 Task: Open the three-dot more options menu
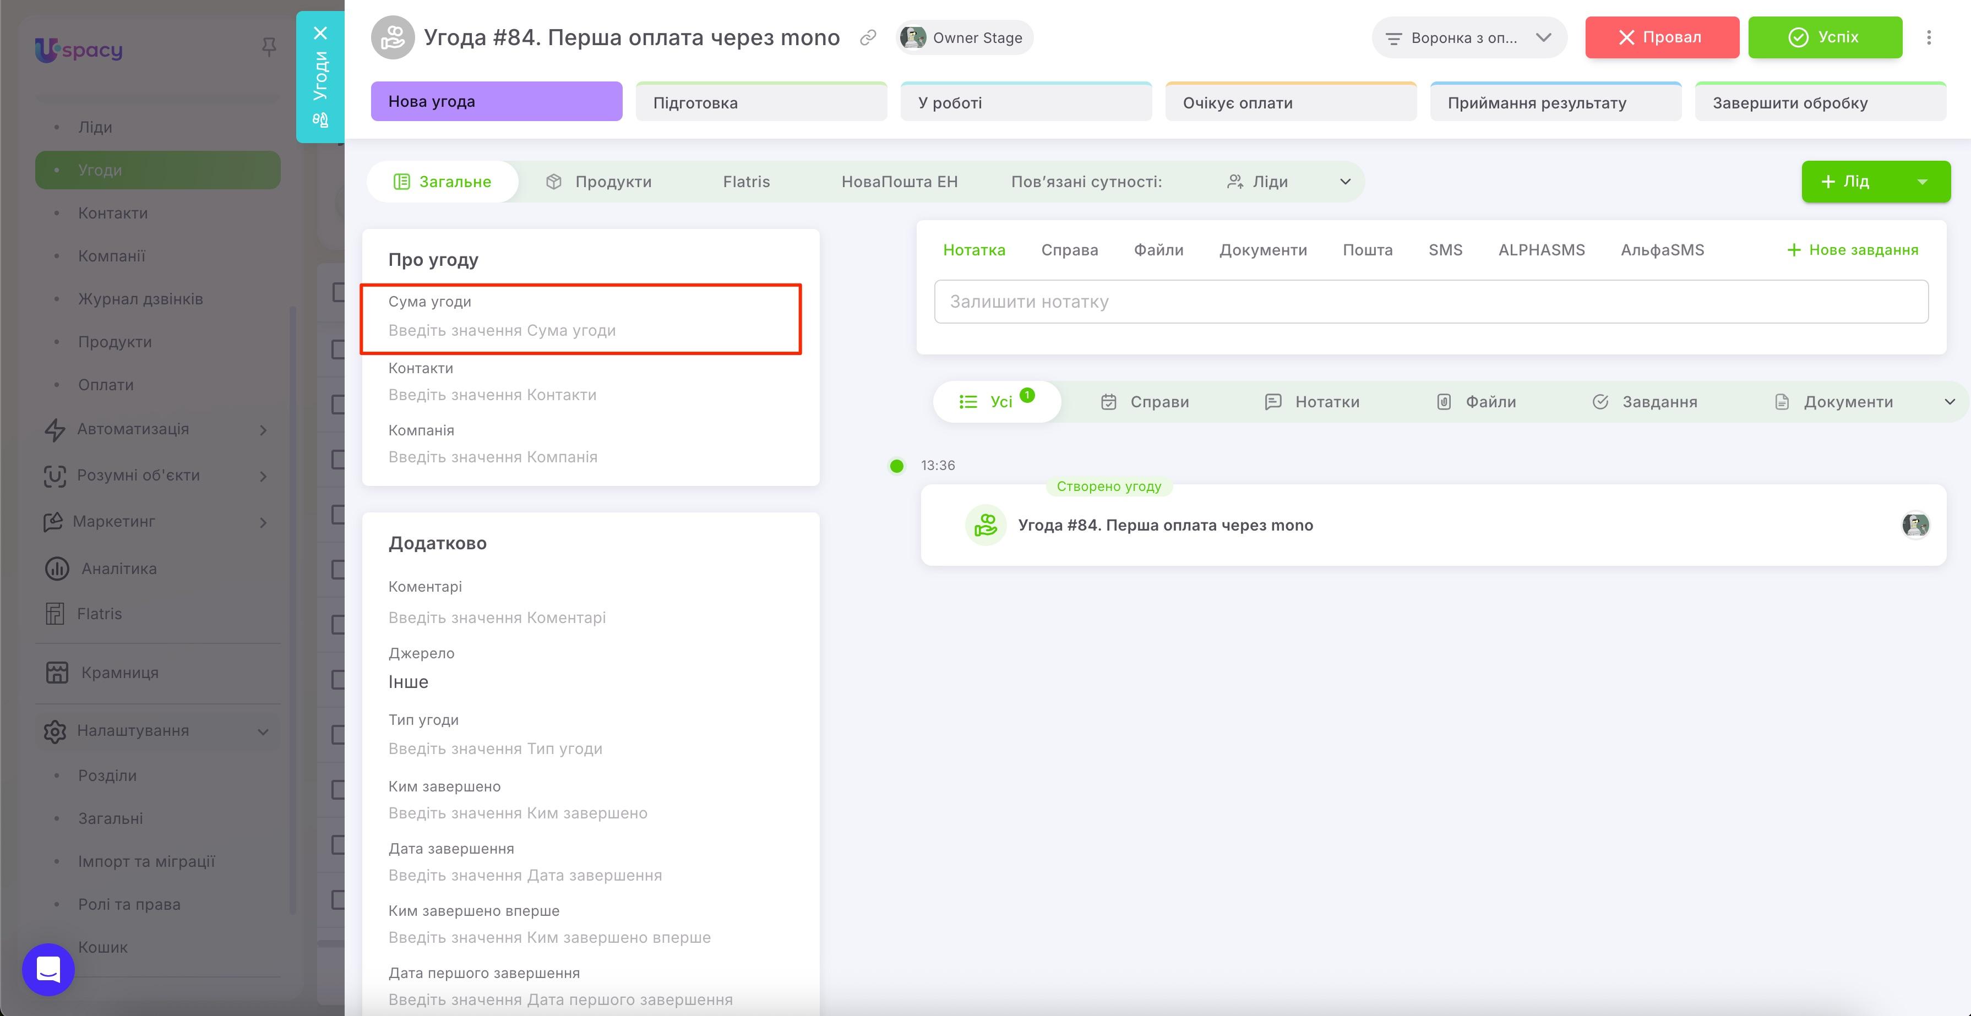(x=1929, y=37)
